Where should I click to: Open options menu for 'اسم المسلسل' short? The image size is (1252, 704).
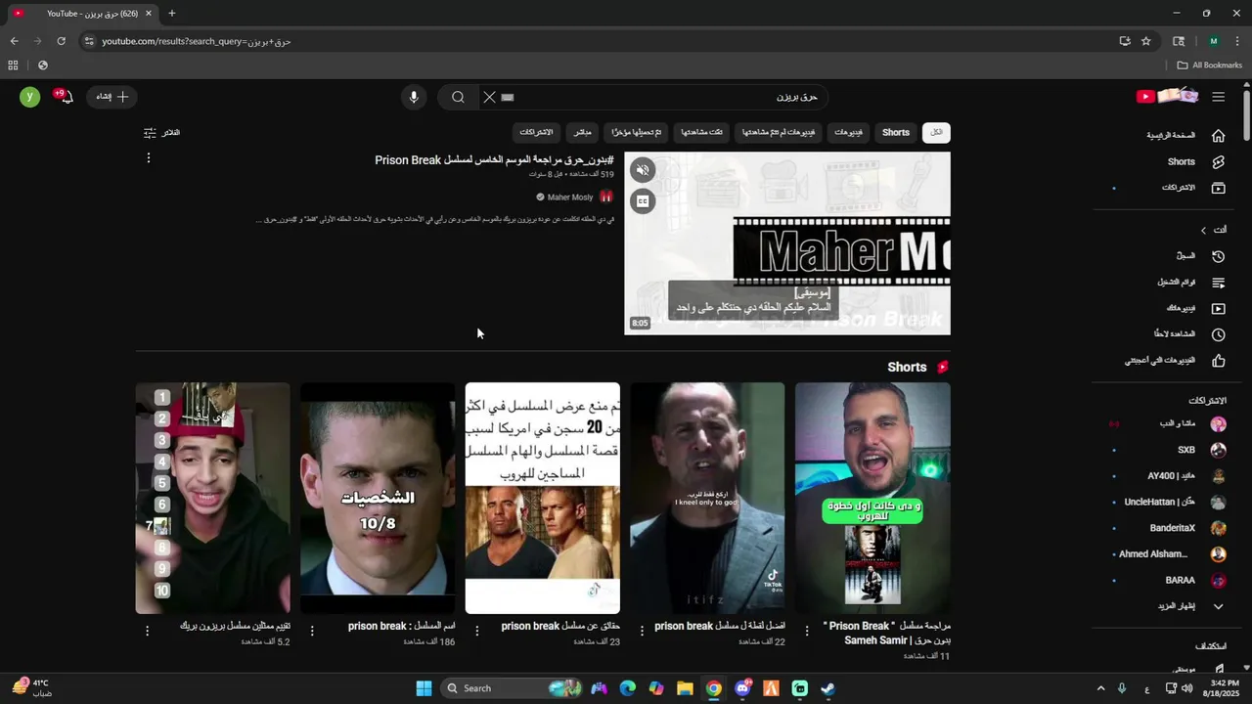312,631
